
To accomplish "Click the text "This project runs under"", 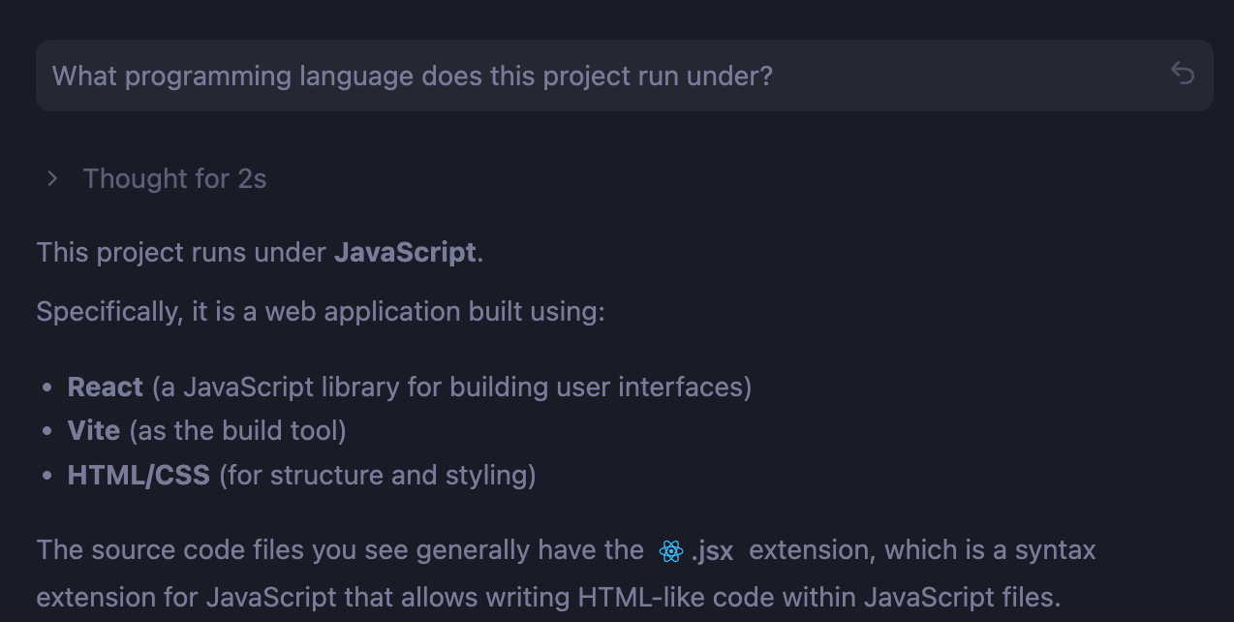I will coord(181,252).
